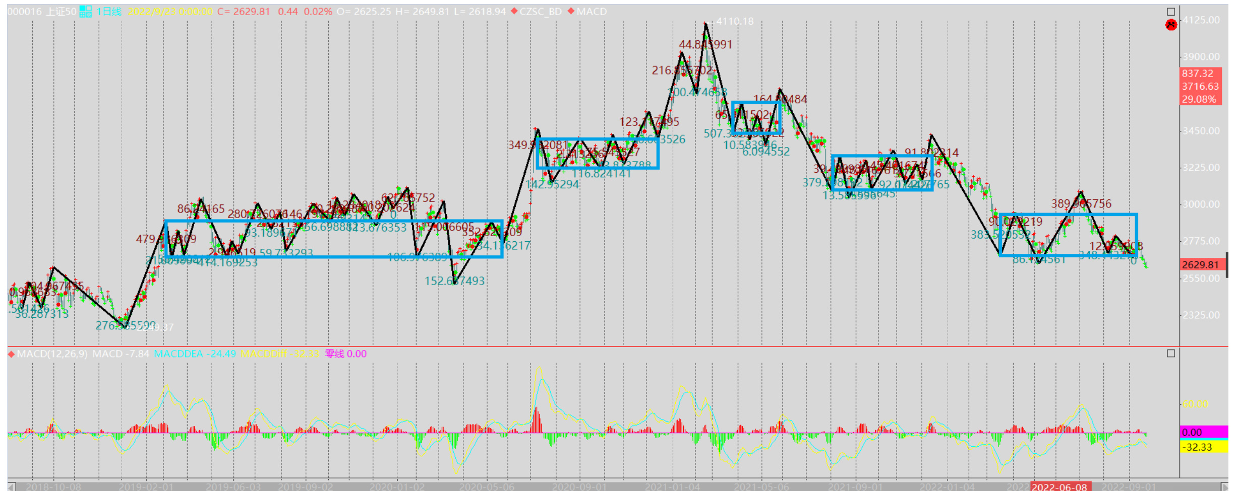The width and height of the screenshot is (1239, 491).
Task: Open the 1日线 period selector
Action: pos(109,12)
